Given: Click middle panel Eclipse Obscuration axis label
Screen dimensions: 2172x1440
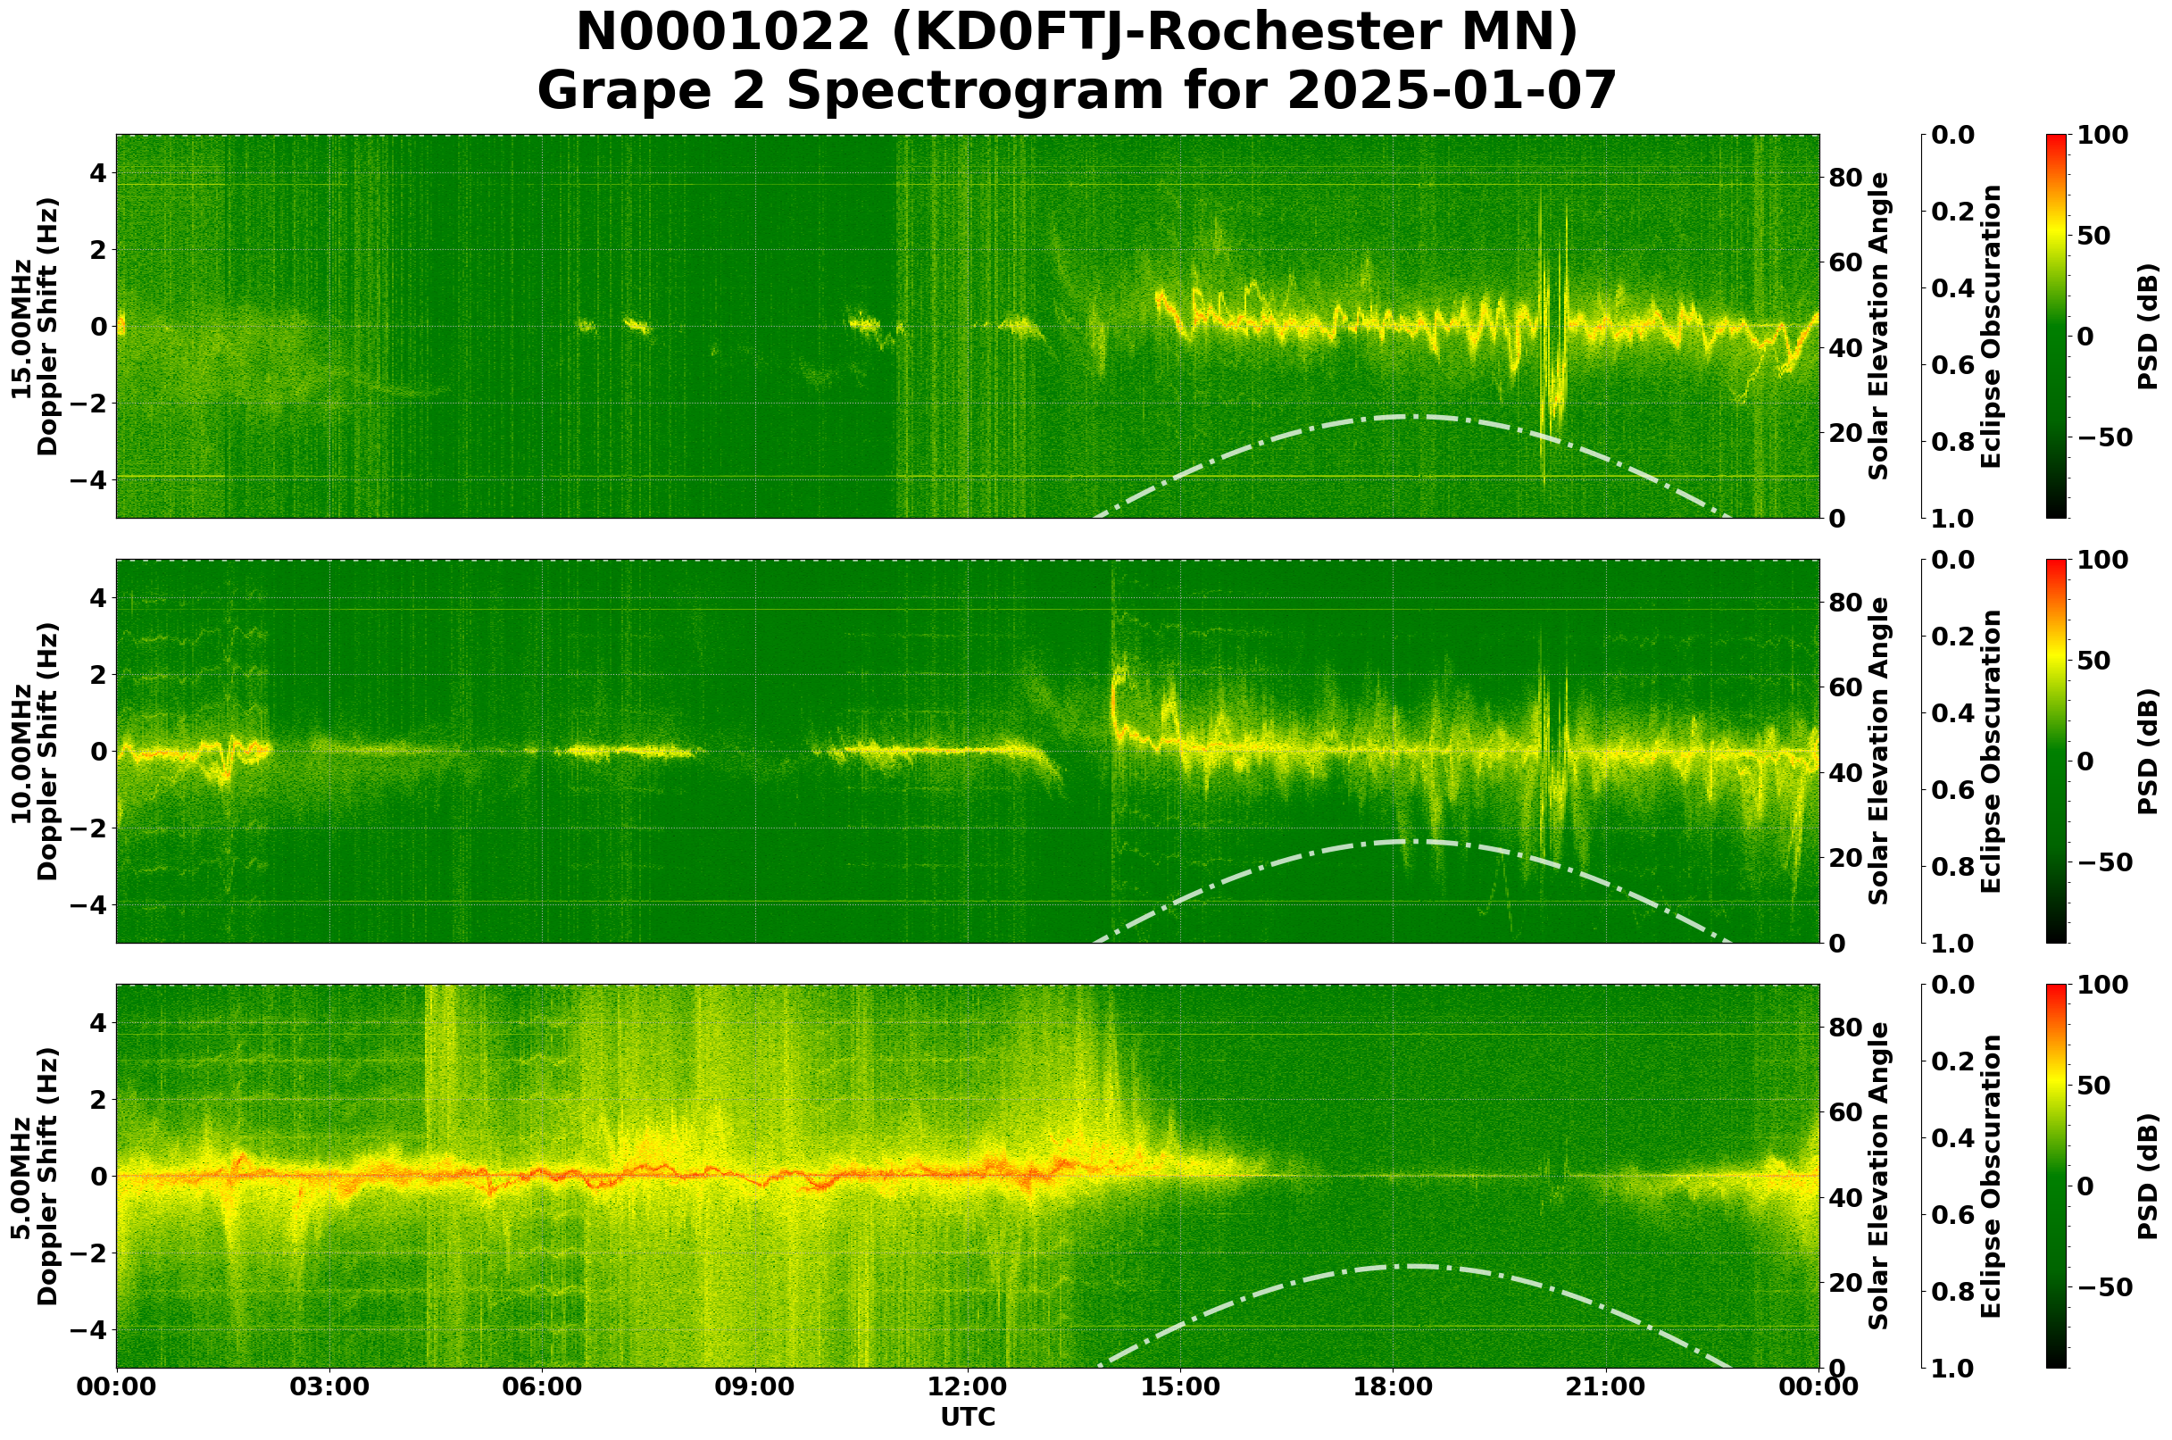Looking at the screenshot, I should 1990,751.
